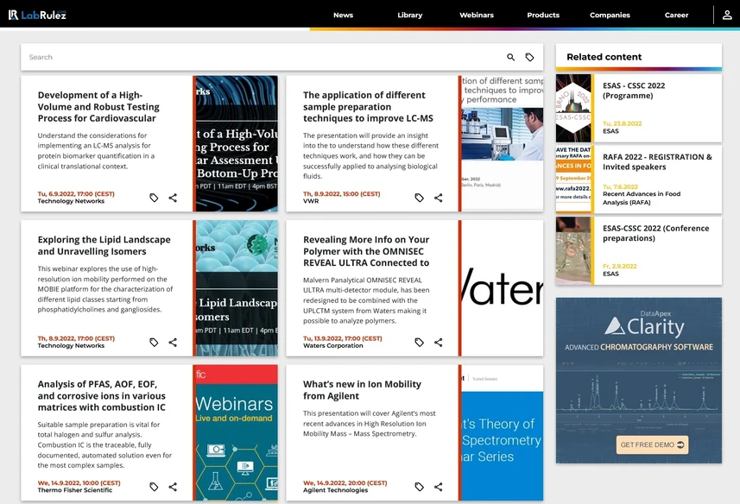This screenshot has height=504, width=740.
Task: Click the Waters logo thumbnail
Action: pyautogui.click(x=503, y=288)
